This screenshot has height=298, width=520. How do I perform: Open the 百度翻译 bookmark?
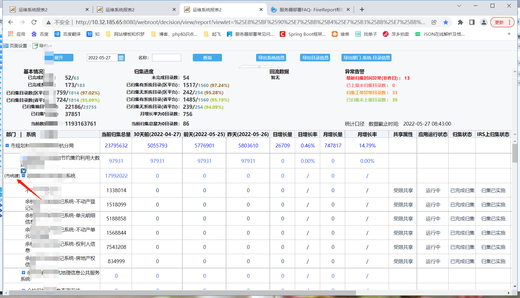tap(68, 34)
